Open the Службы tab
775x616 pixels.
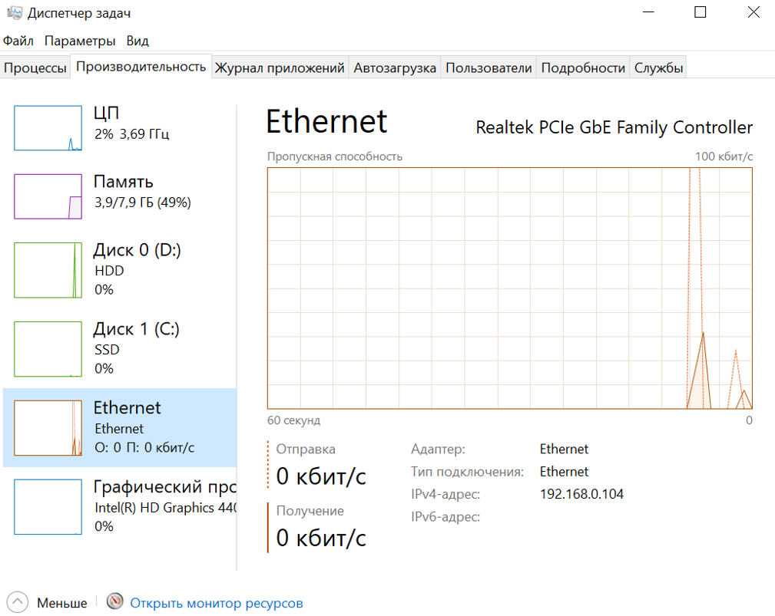pos(658,68)
